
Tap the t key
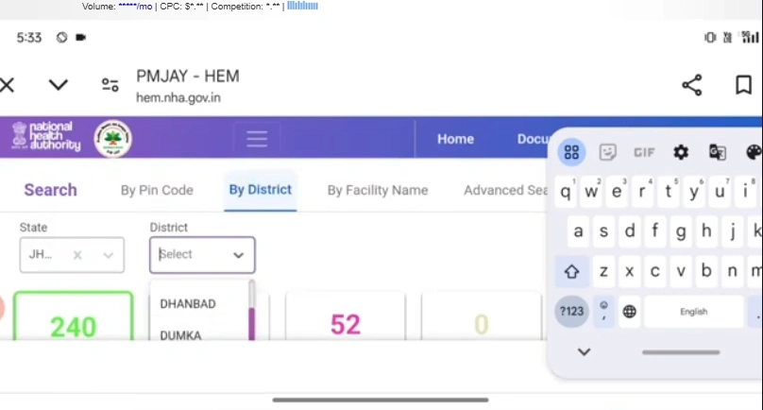click(x=669, y=192)
